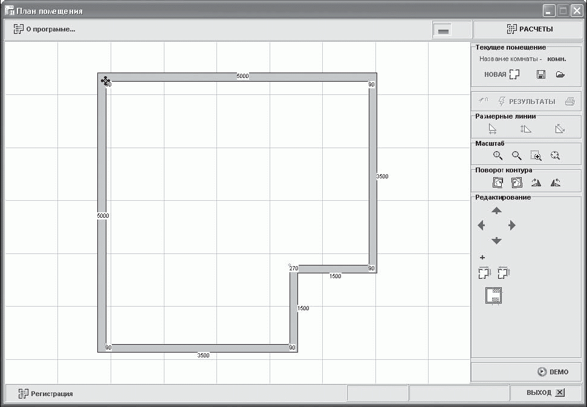The width and height of the screenshot is (587, 407).
Task: Click the 3500 label on the right wall
Action: point(382,176)
